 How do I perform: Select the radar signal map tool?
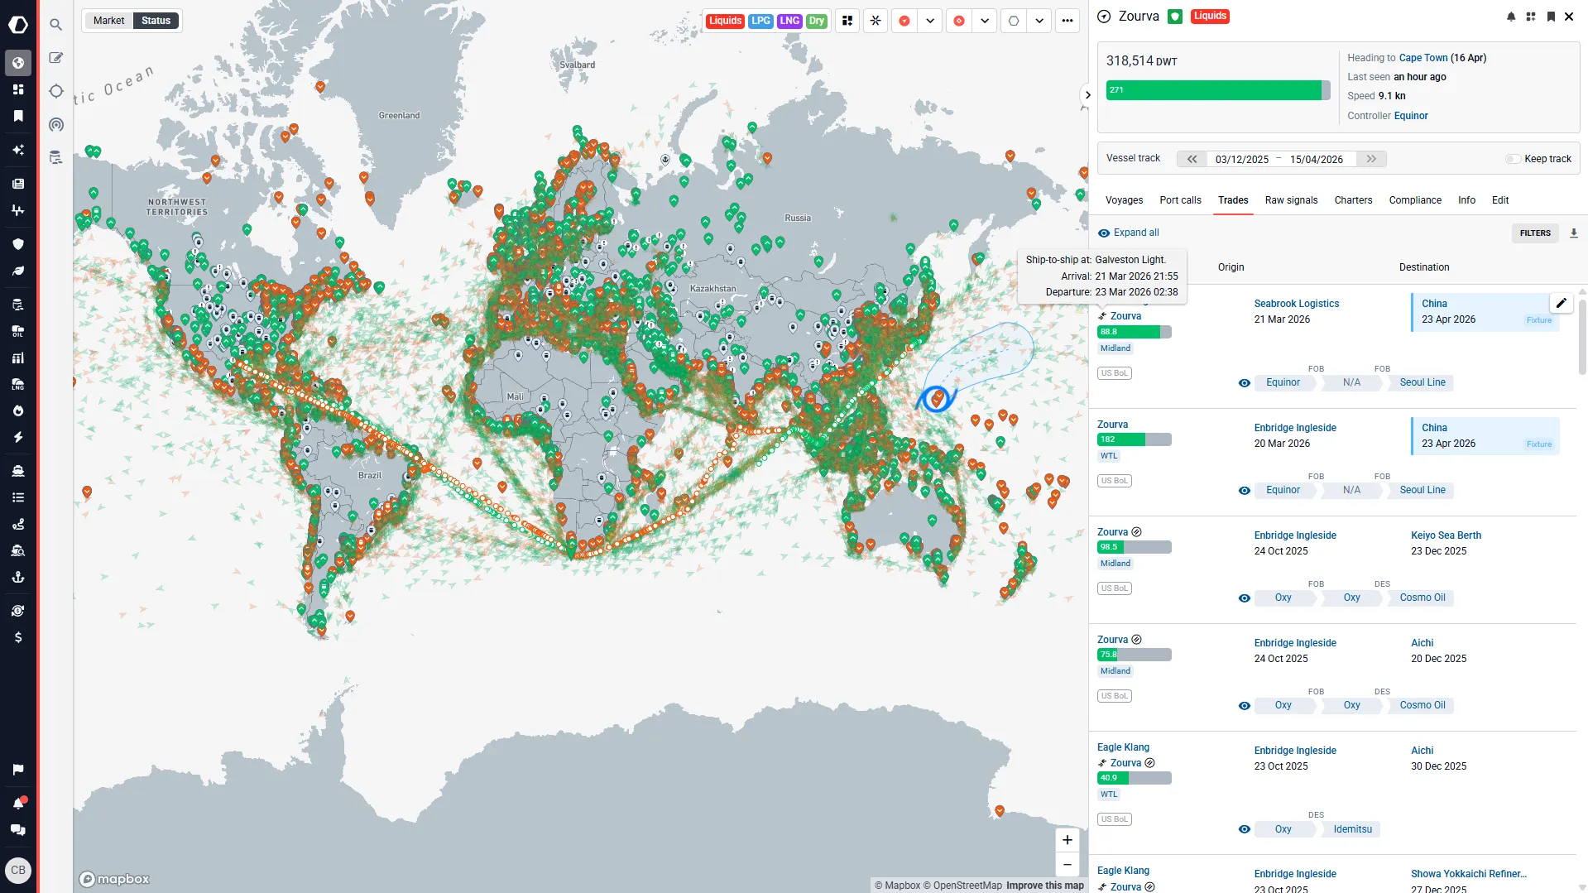(x=56, y=125)
